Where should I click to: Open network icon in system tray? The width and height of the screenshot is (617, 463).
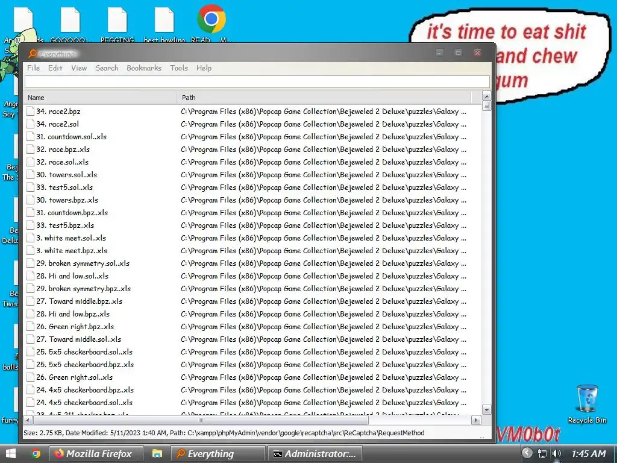tap(542, 453)
